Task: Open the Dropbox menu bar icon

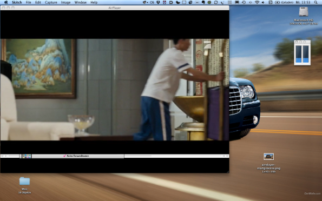Action: pyautogui.click(x=159, y=3)
